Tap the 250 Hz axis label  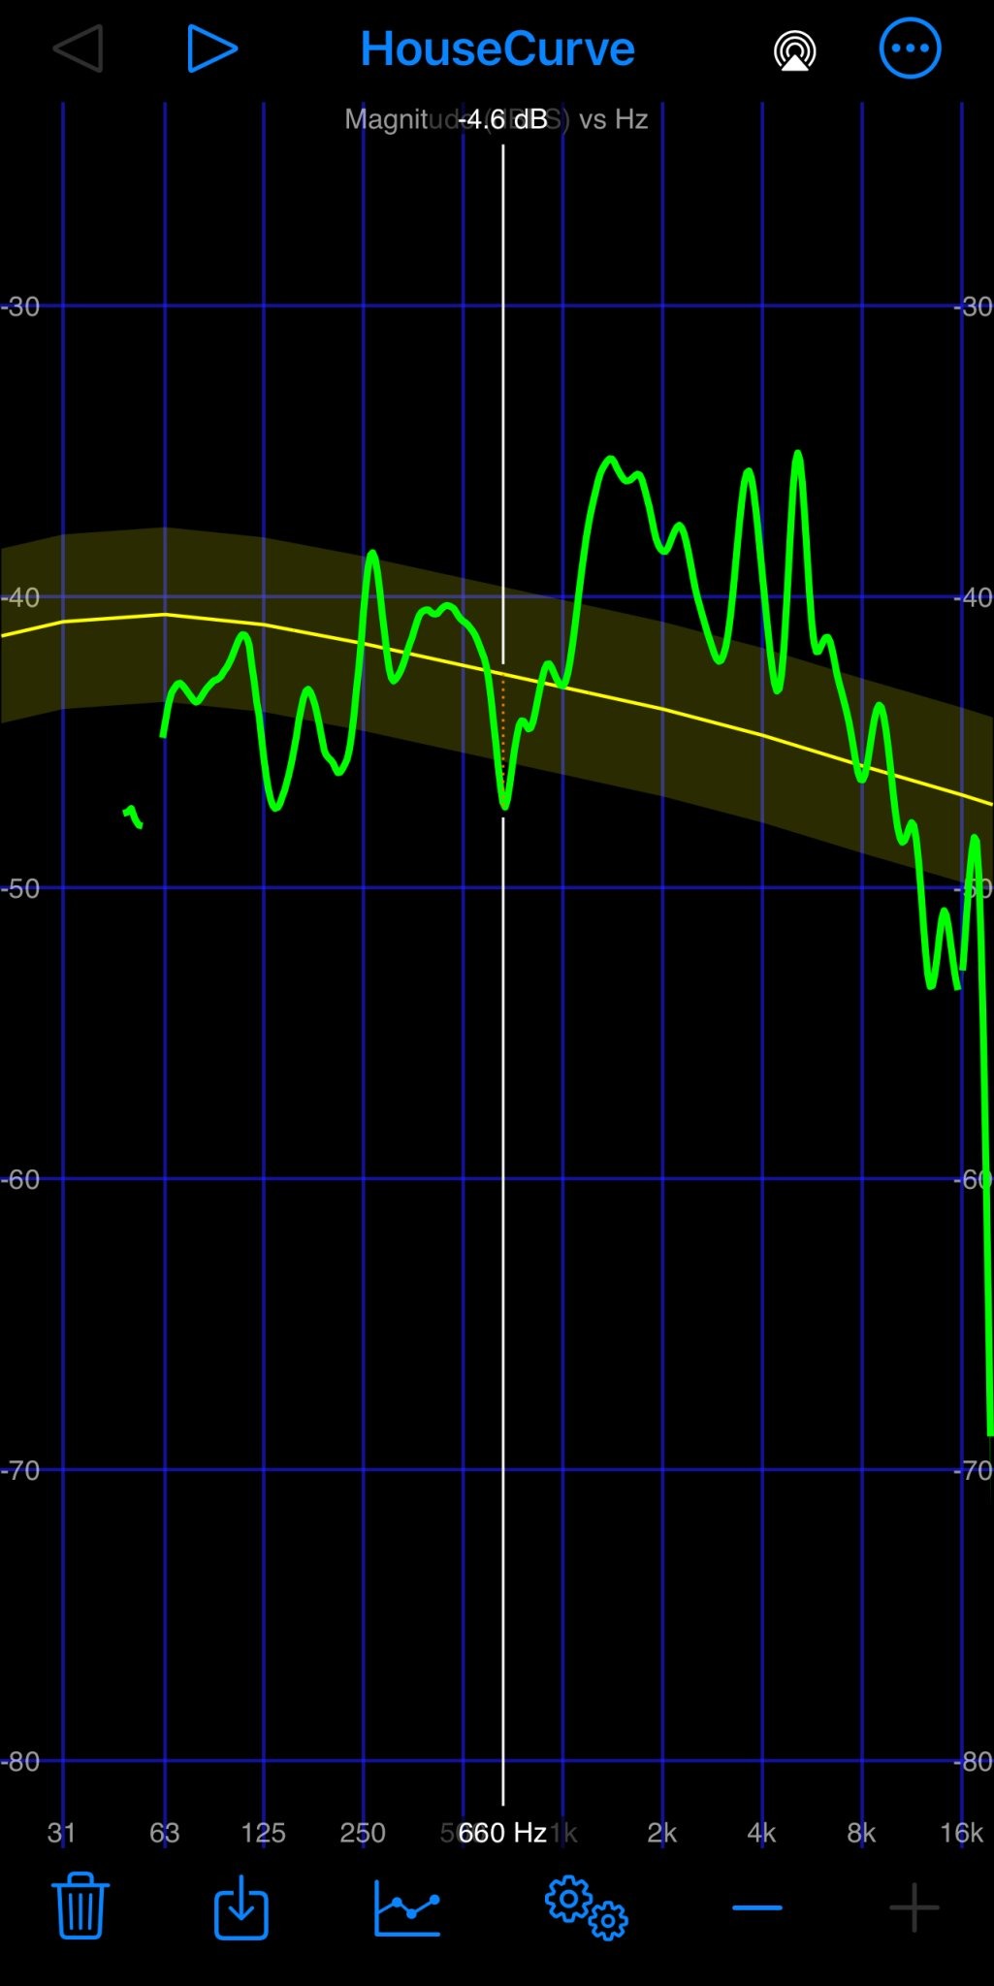point(363,1833)
